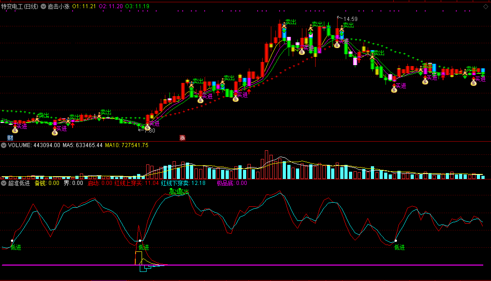Select the 特变电工(日线) chart title
Image resolution: width=491 pixels, height=281 pixels.
pyautogui.click(x=20, y=6)
